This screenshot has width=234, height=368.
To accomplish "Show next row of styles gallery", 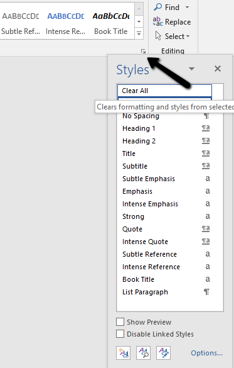I will click(139, 21).
